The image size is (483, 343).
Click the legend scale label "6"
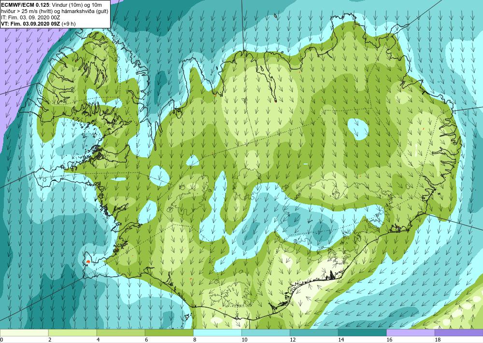147,340
